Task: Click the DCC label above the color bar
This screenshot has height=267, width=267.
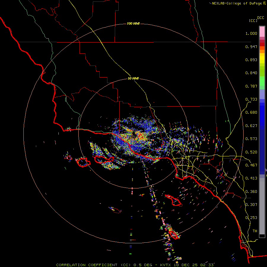Action: point(261,18)
